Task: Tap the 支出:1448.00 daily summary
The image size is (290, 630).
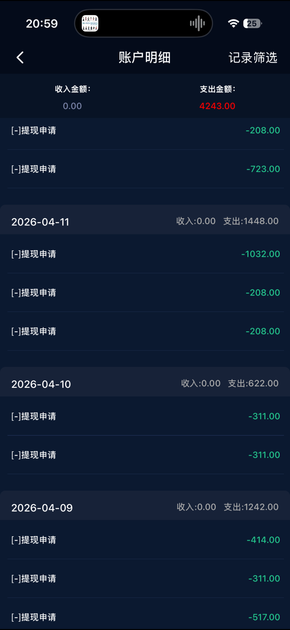Action: (x=251, y=221)
